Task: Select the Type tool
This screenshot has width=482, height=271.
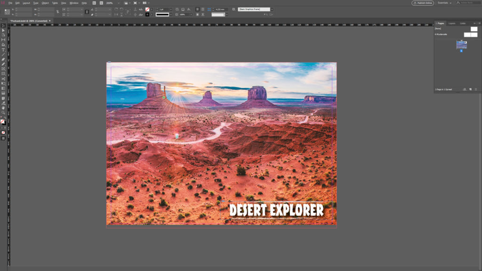Action: (3, 49)
